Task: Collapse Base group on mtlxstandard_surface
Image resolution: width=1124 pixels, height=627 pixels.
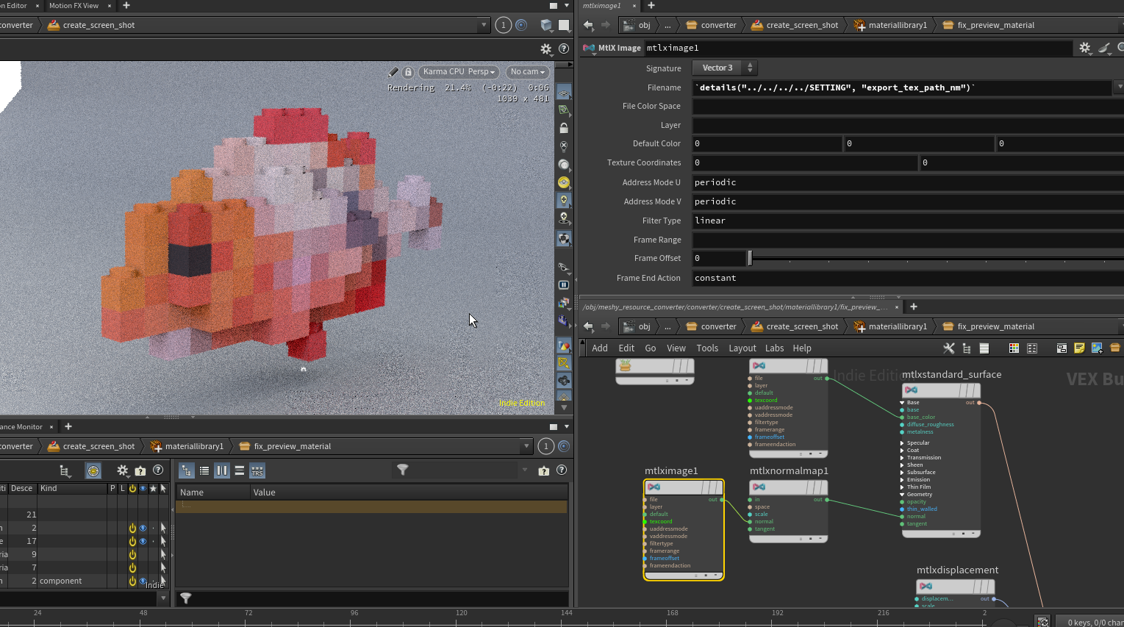Action: pos(902,403)
